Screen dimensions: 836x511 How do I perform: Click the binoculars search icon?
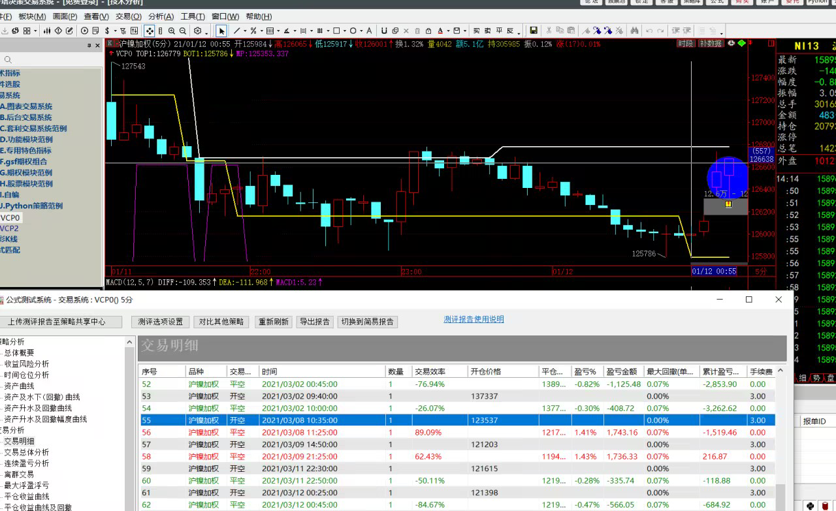[634, 31]
